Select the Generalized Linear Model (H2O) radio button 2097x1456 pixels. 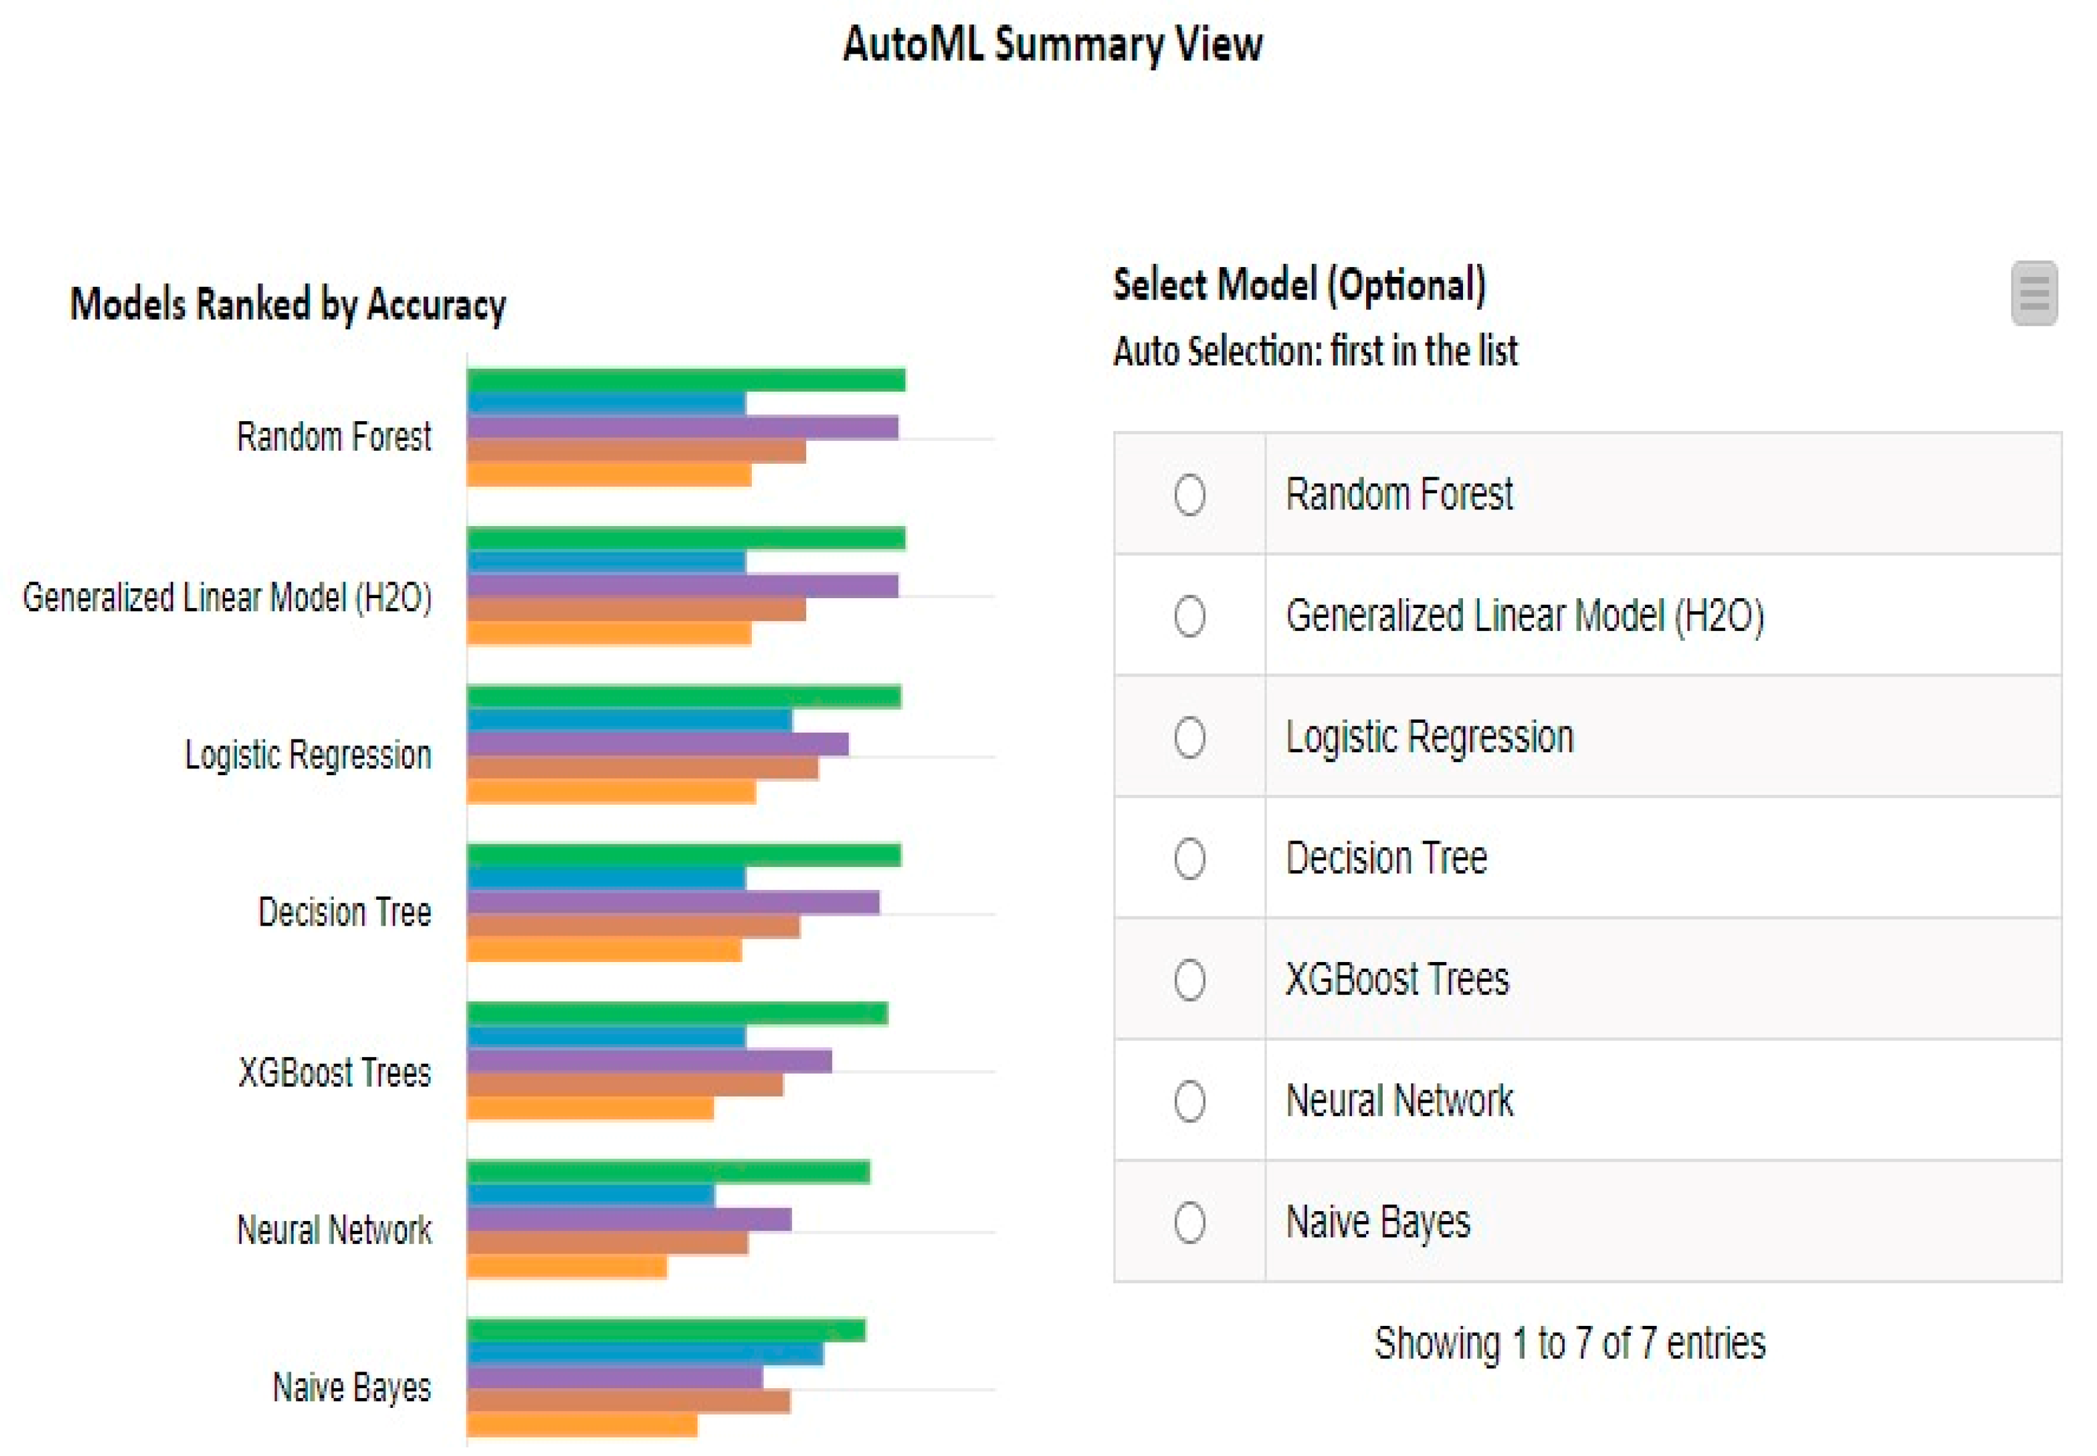tap(1189, 616)
